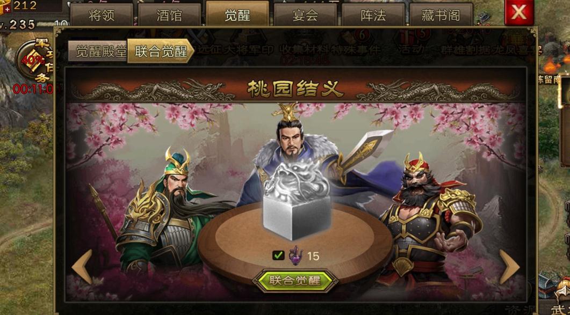Select the 联合觉醒 sub-tab
The height and width of the screenshot is (315, 570).
point(160,51)
